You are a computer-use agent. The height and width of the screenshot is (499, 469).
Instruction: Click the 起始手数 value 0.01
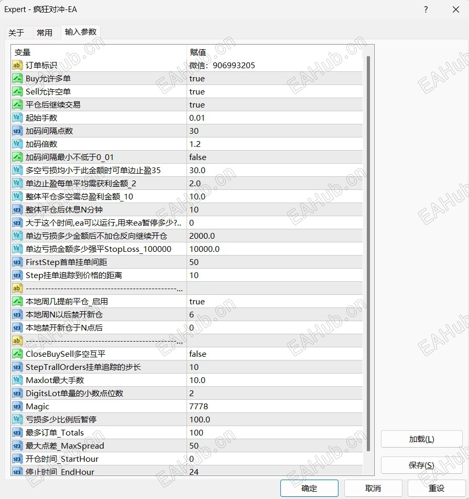197,118
